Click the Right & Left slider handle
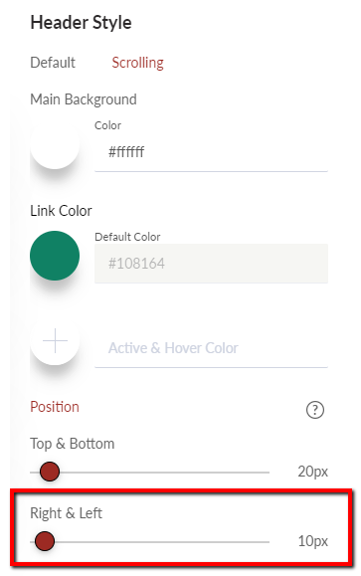 tap(45, 541)
